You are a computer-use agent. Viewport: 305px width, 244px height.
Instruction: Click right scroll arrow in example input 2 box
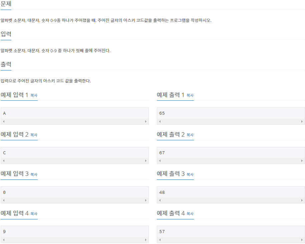pyautogui.click(x=146, y=161)
